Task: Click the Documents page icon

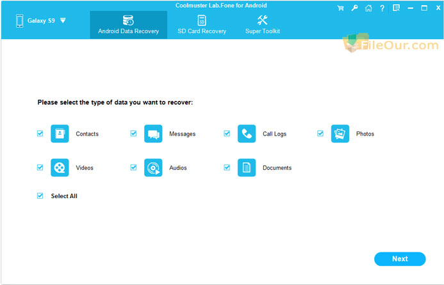Action: (247, 167)
